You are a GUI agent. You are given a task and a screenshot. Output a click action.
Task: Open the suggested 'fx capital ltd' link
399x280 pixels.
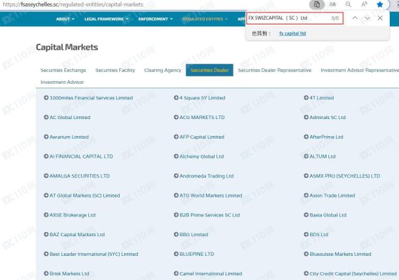[292, 33]
